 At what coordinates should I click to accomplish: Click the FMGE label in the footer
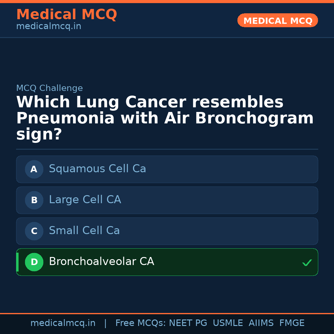pyautogui.click(x=292, y=323)
